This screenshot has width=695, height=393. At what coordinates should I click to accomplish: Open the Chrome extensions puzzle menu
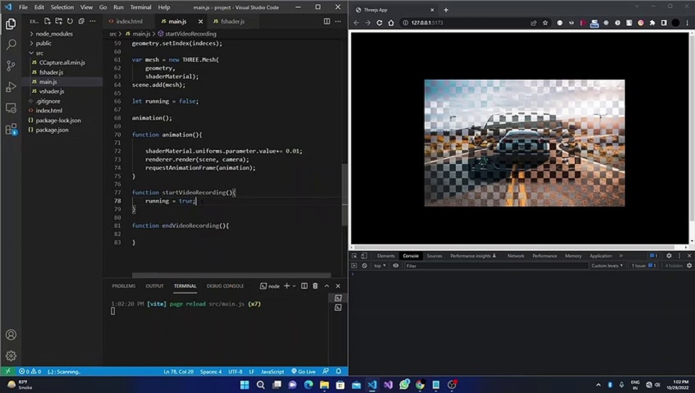652,23
